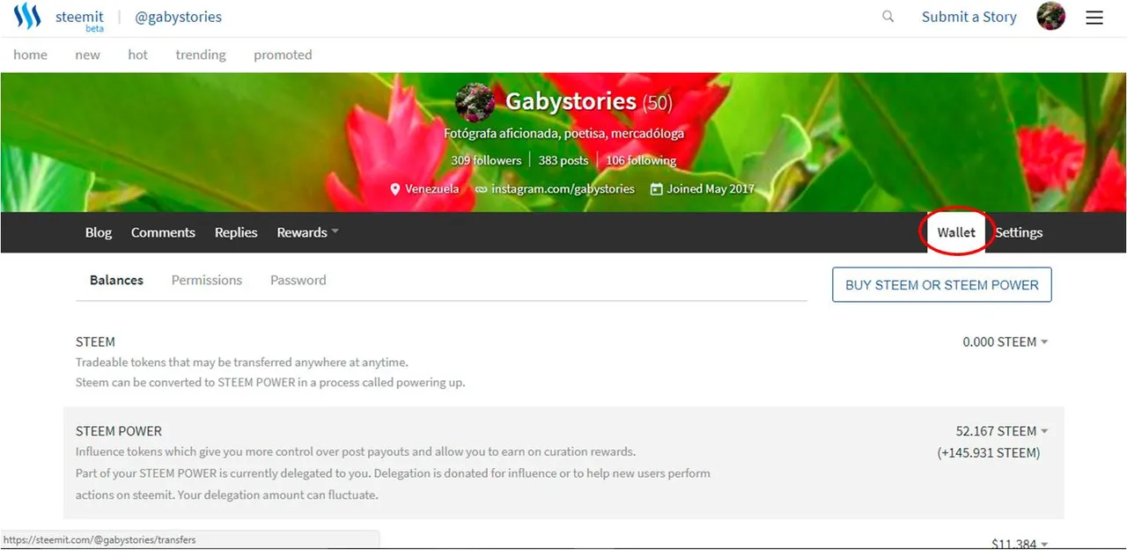Open the hamburger menu icon

click(x=1094, y=18)
